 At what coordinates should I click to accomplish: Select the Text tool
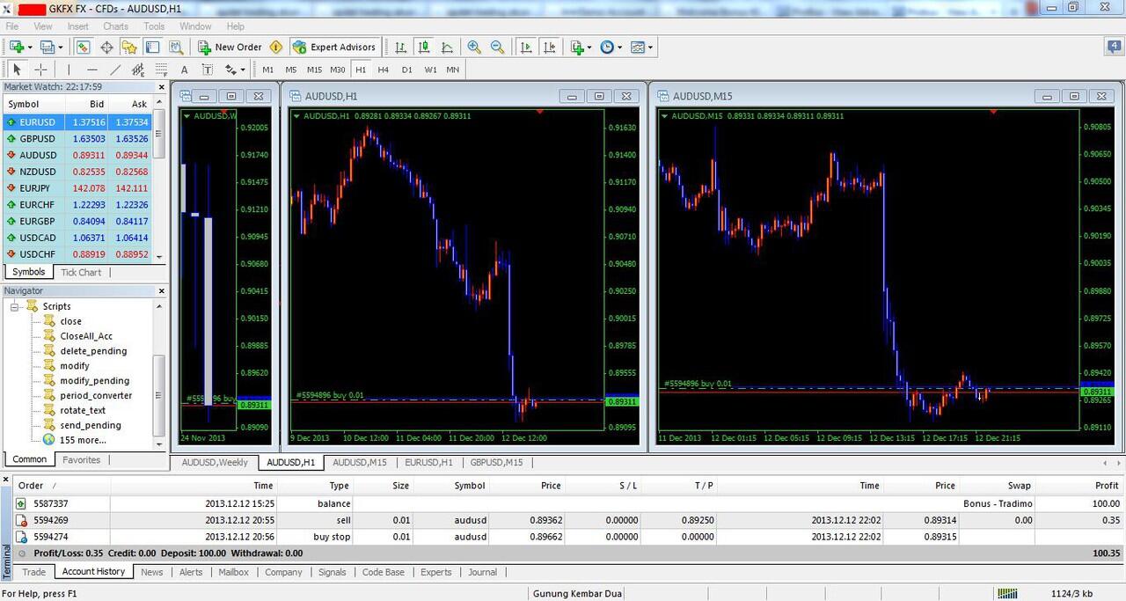tap(184, 70)
